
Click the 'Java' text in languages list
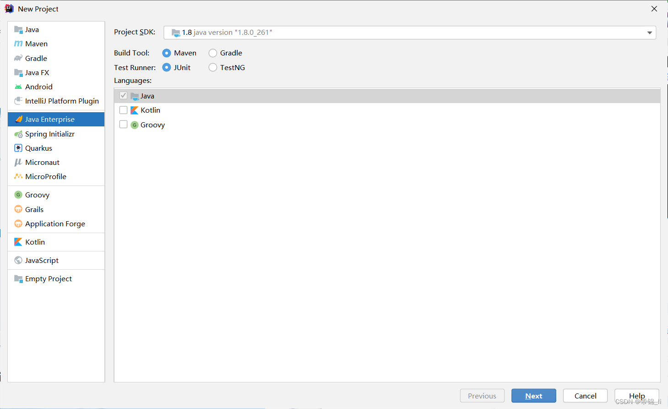[147, 96]
